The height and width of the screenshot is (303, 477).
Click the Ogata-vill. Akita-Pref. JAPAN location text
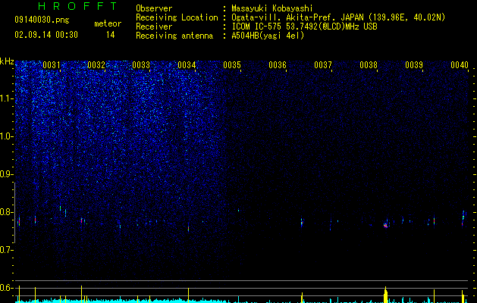pyautogui.click(x=338, y=17)
